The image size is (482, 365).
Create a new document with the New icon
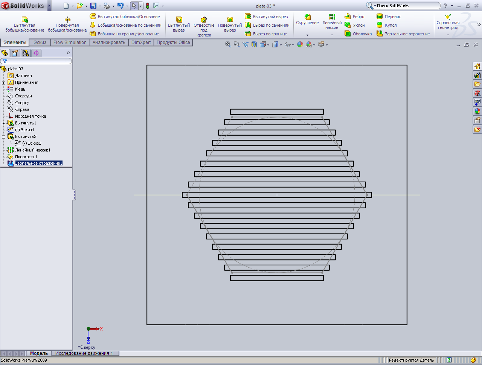click(66, 6)
